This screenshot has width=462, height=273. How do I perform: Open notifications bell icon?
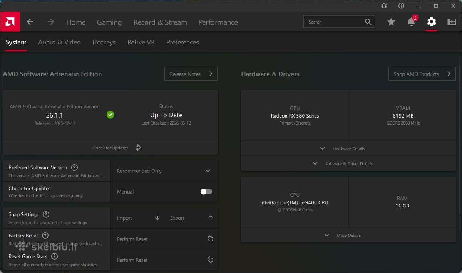[x=411, y=22]
